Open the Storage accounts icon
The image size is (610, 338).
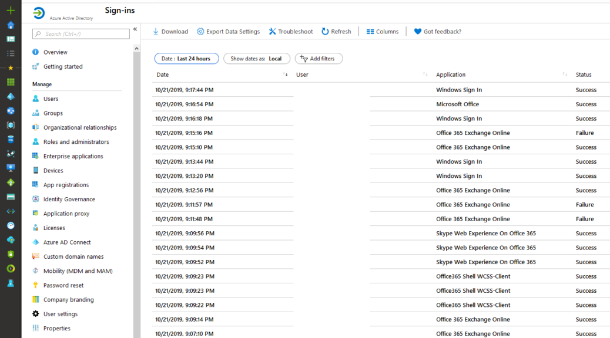11,197
